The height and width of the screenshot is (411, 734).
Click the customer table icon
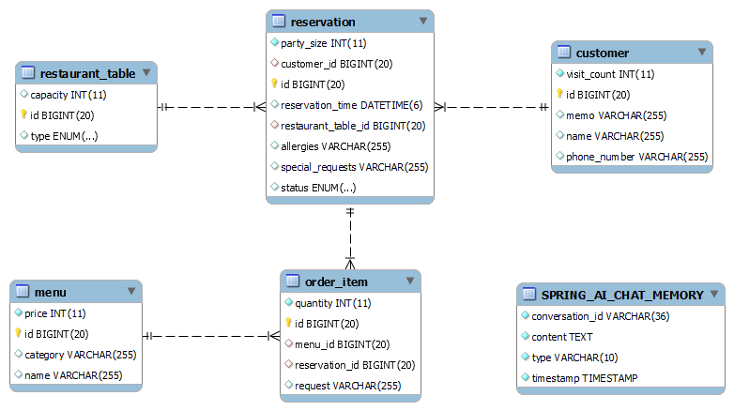(563, 53)
